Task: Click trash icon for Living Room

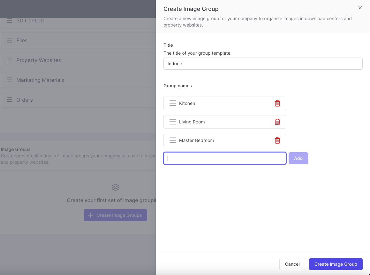Action: tap(277, 122)
